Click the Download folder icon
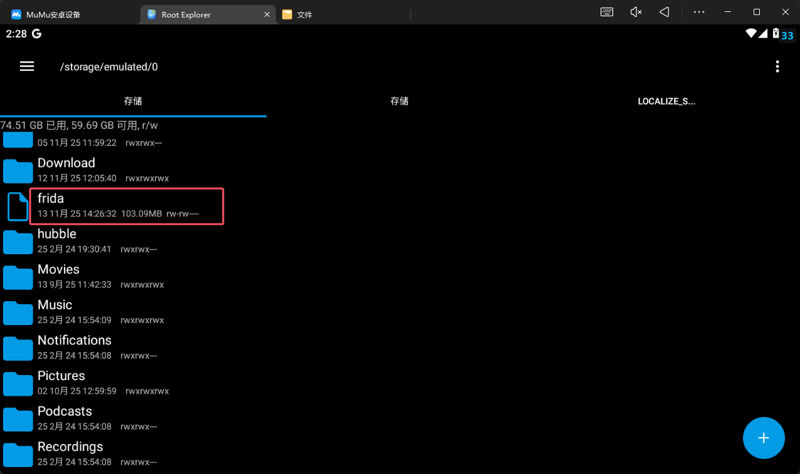This screenshot has width=800, height=474. (x=18, y=170)
